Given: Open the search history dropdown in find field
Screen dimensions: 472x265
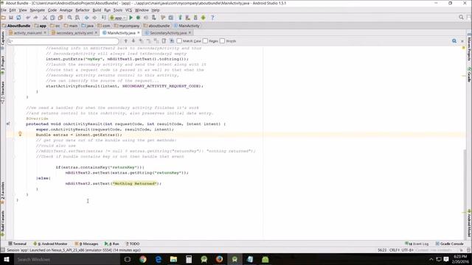Looking at the screenshot, I should click(10, 41).
